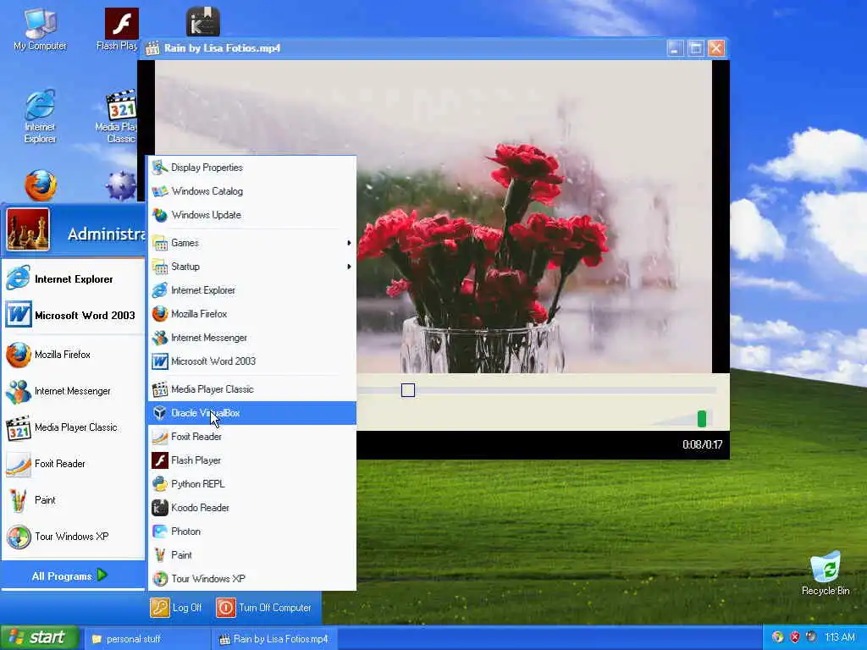Open Internet Explorer desktop shortcut

point(40,116)
